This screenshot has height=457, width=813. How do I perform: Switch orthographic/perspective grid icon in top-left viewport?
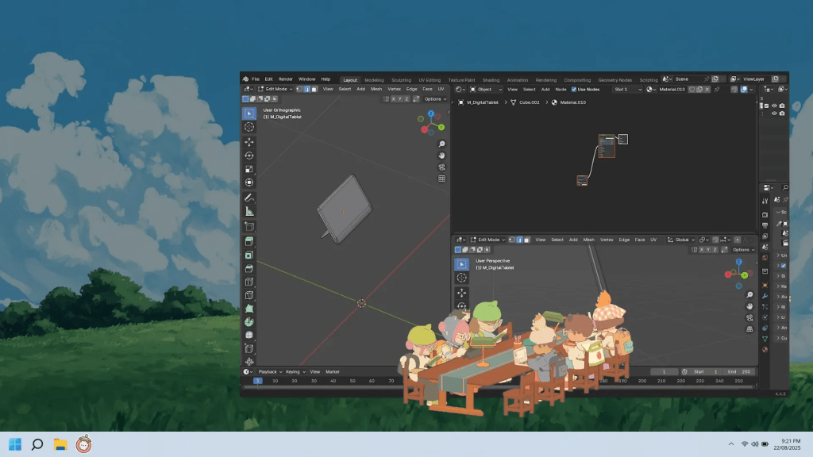pyautogui.click(x=441, y=179)
